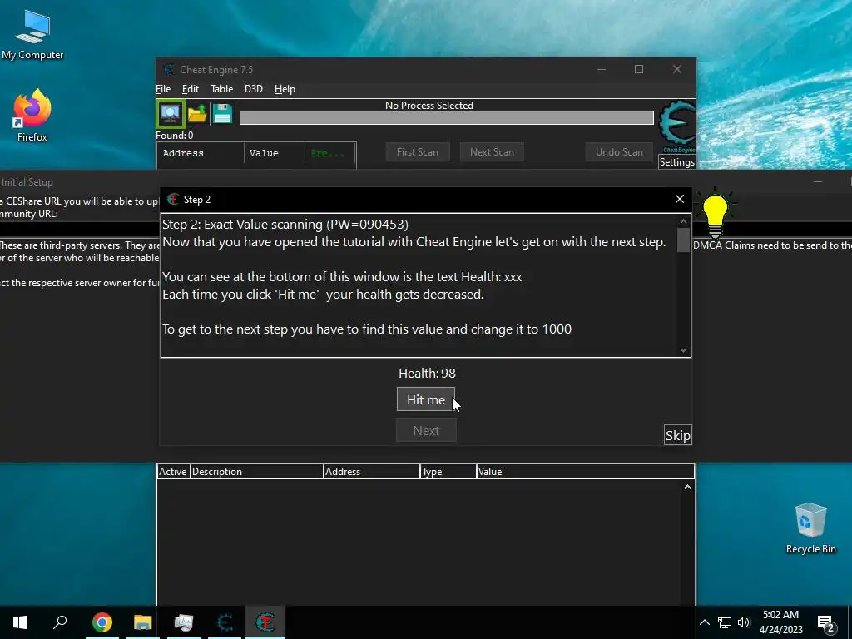Click the scan progress bar
The width and height of the screenshot is (852, 639).
click(447, 118)
